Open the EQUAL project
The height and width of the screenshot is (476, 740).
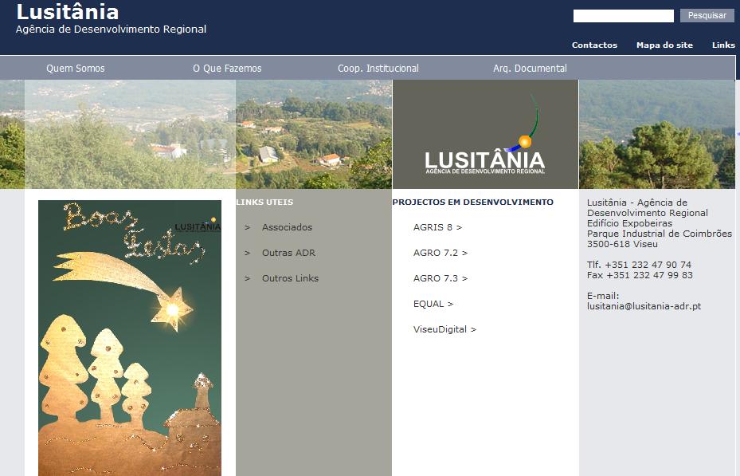433,304
